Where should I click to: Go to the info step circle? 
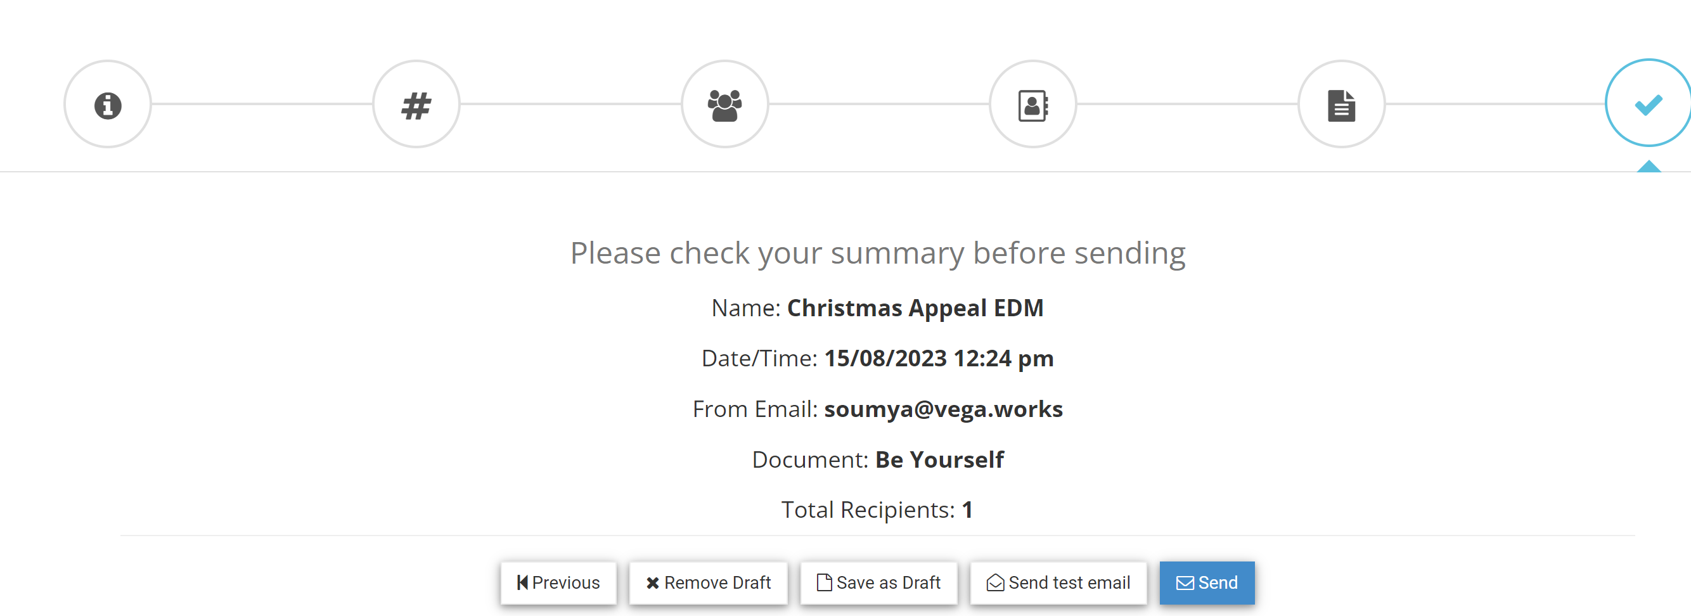(108, 105)
